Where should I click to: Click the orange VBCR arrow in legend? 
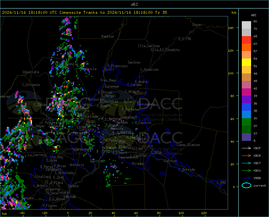click(246, 156)
